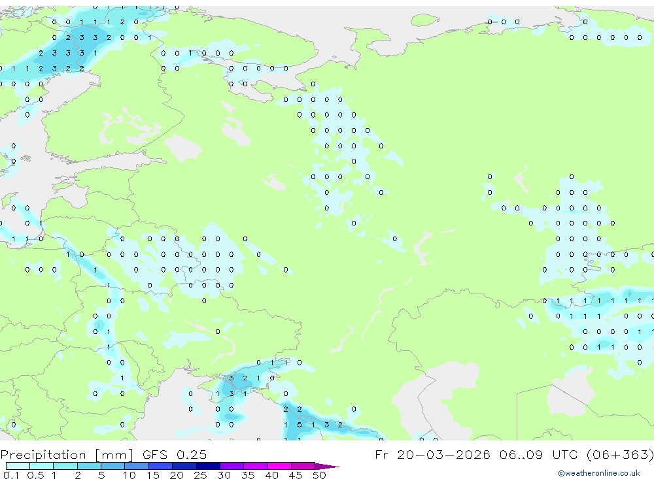Select the legend swatch for the 25–30 mm range
The image size is (654, 479).
(208, 466)
